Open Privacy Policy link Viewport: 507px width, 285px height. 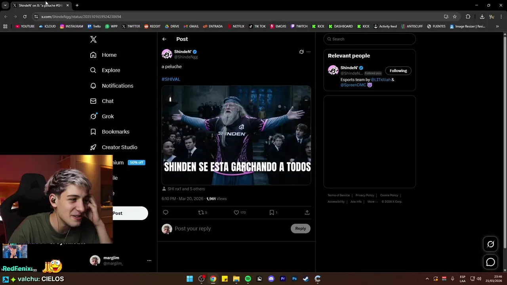[x=365, y=195]
